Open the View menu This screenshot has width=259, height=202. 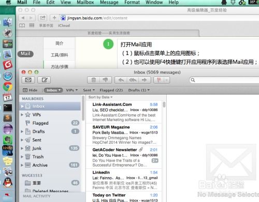66,3
